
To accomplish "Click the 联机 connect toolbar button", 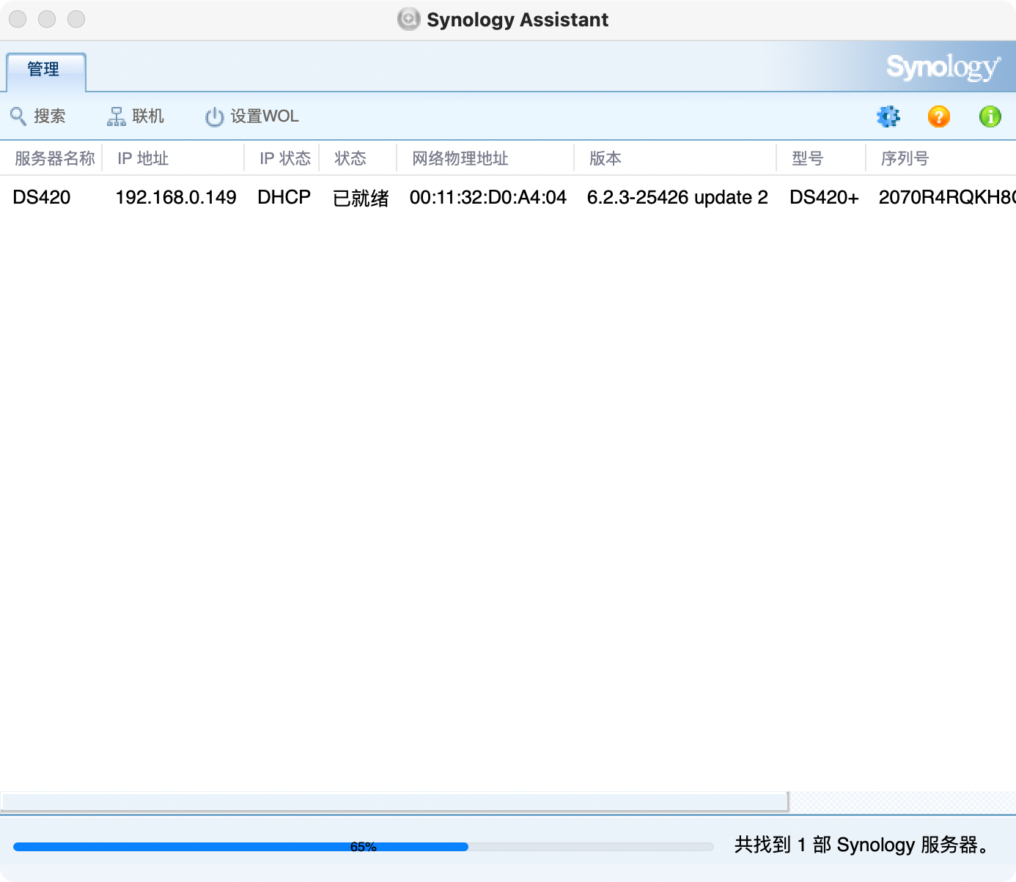I will [x=136, y=116].
